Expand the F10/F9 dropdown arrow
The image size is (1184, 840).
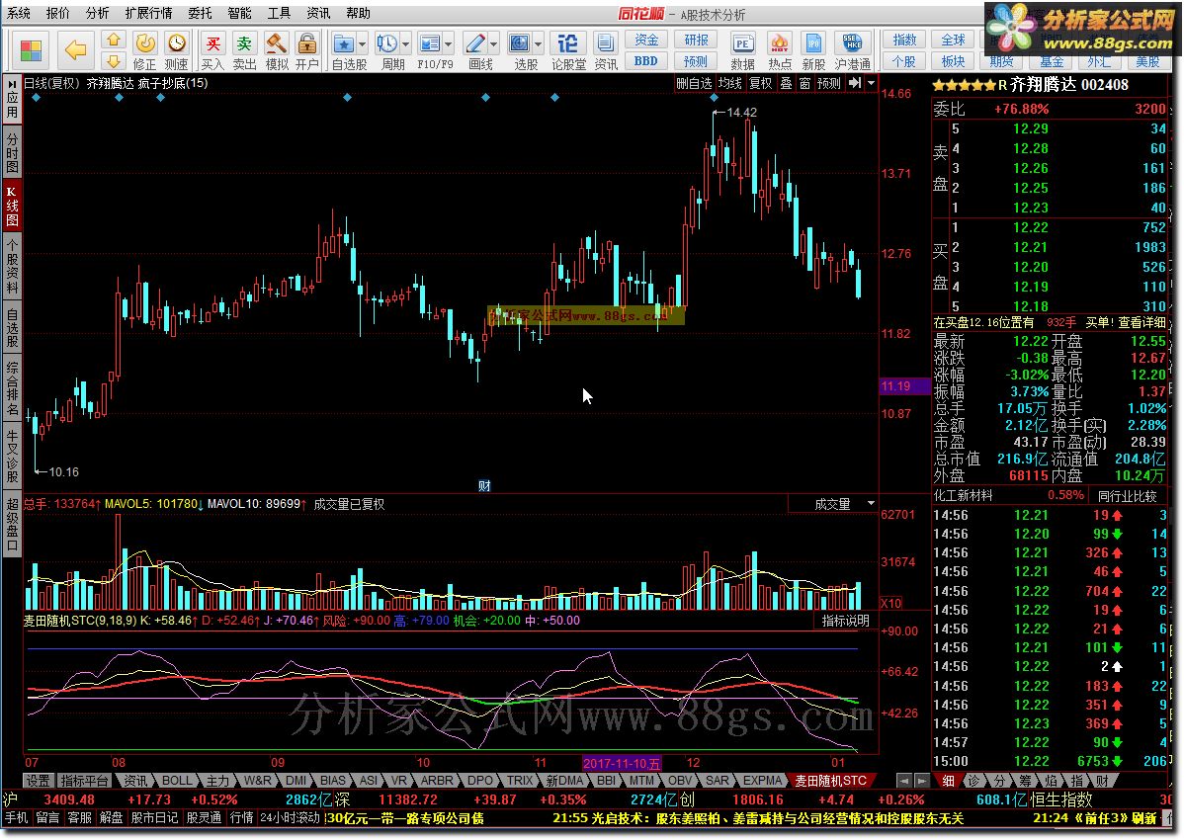449,43
